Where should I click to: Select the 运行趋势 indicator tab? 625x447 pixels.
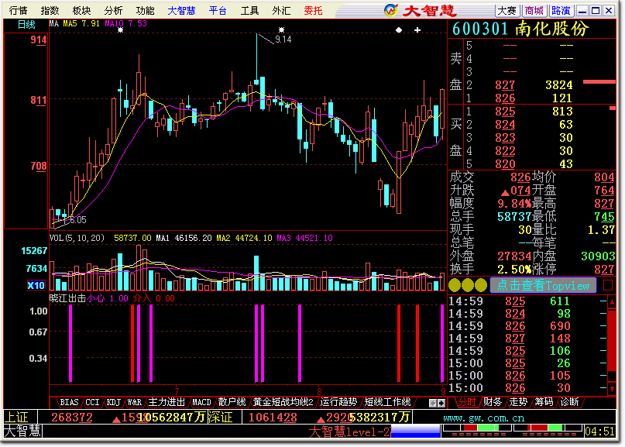click(338, 402)
